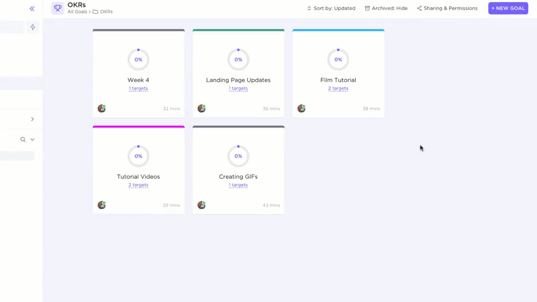Click the OKRs trophy icon
The image size is (537, 302).
coord(58,8)
